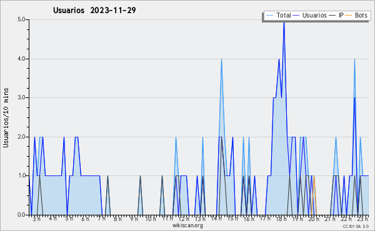
Task: Click the '13 h' x-axis label
Action: pos(200,219)
